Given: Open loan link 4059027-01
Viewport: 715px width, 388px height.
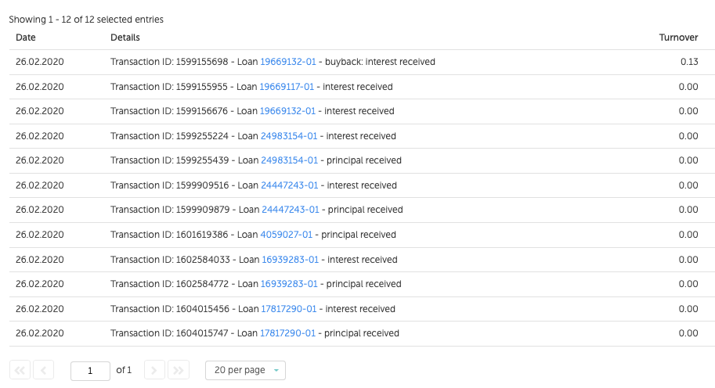Looking at the screenshot, I should pyautogui.click(x=287, y=235).
